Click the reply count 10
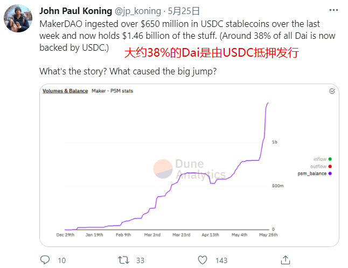 point(62,260)
